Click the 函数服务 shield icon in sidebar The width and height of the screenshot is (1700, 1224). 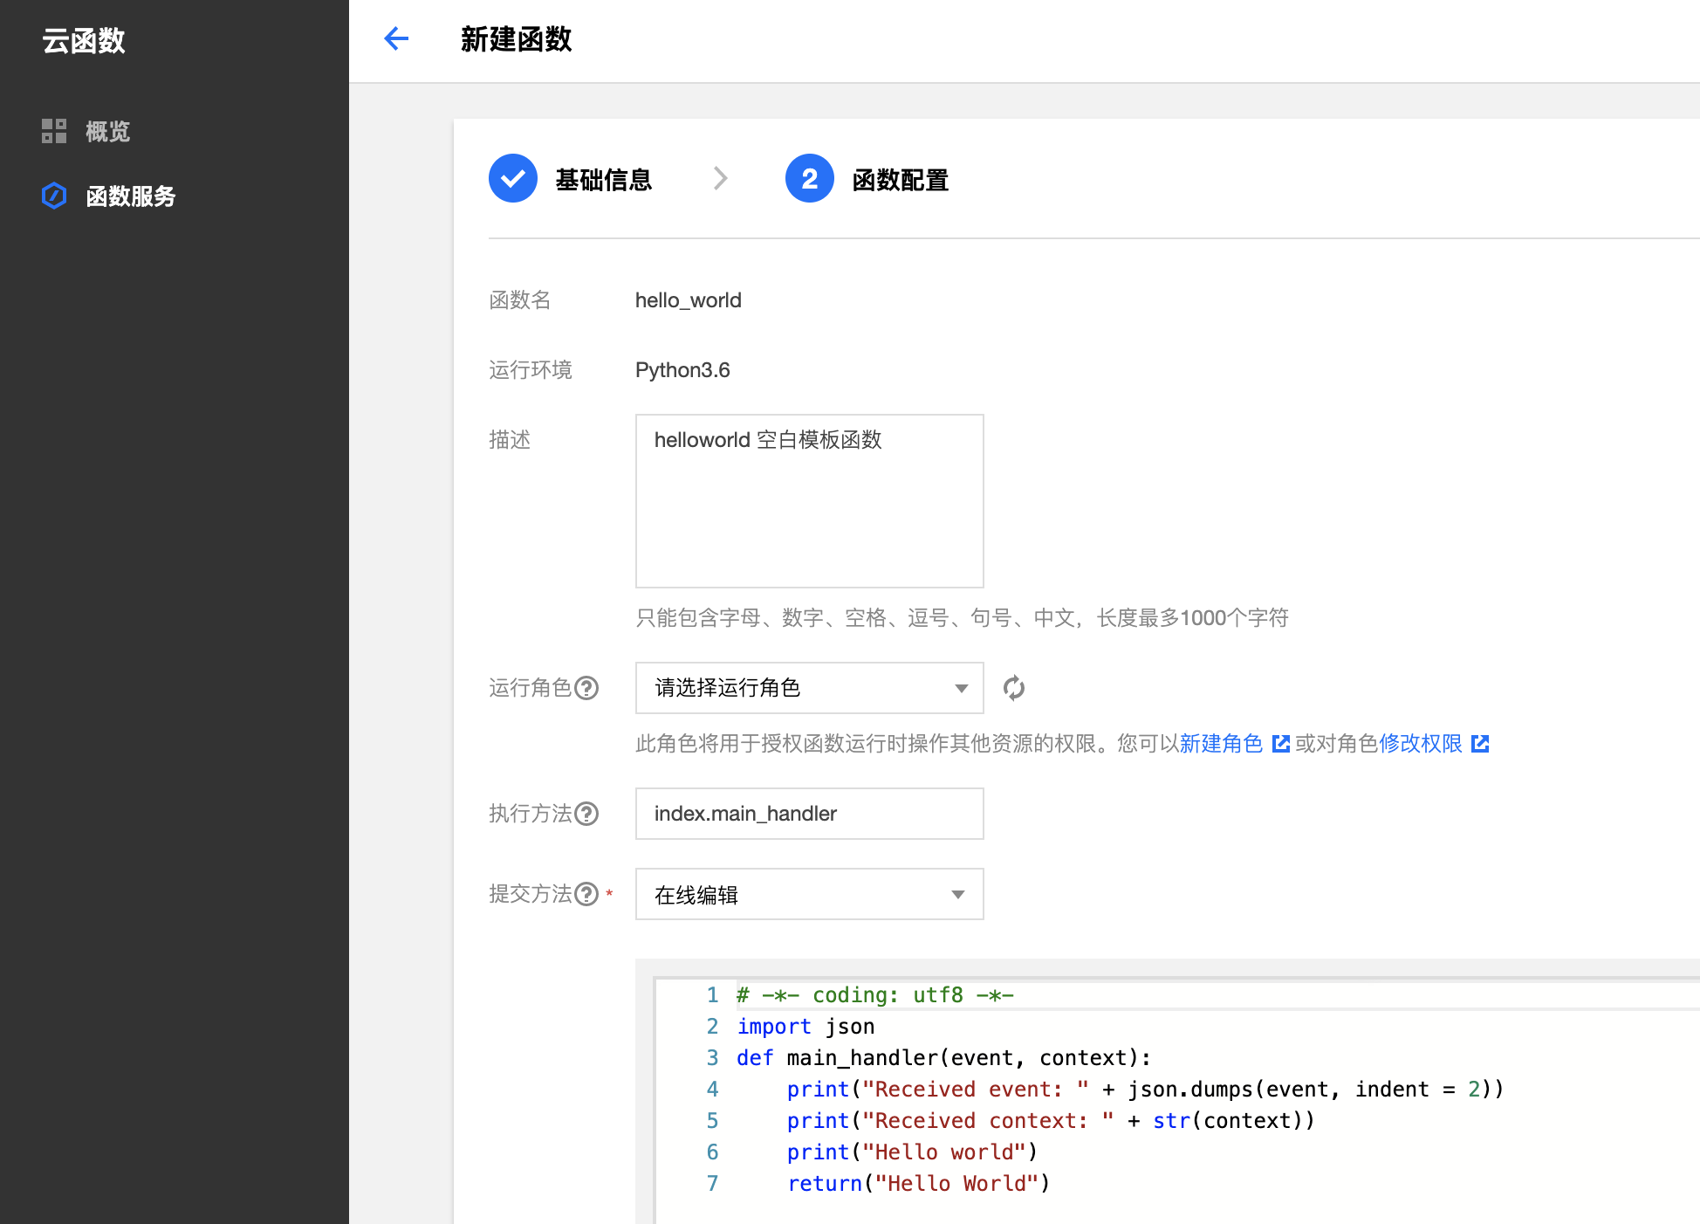[53, 196]
